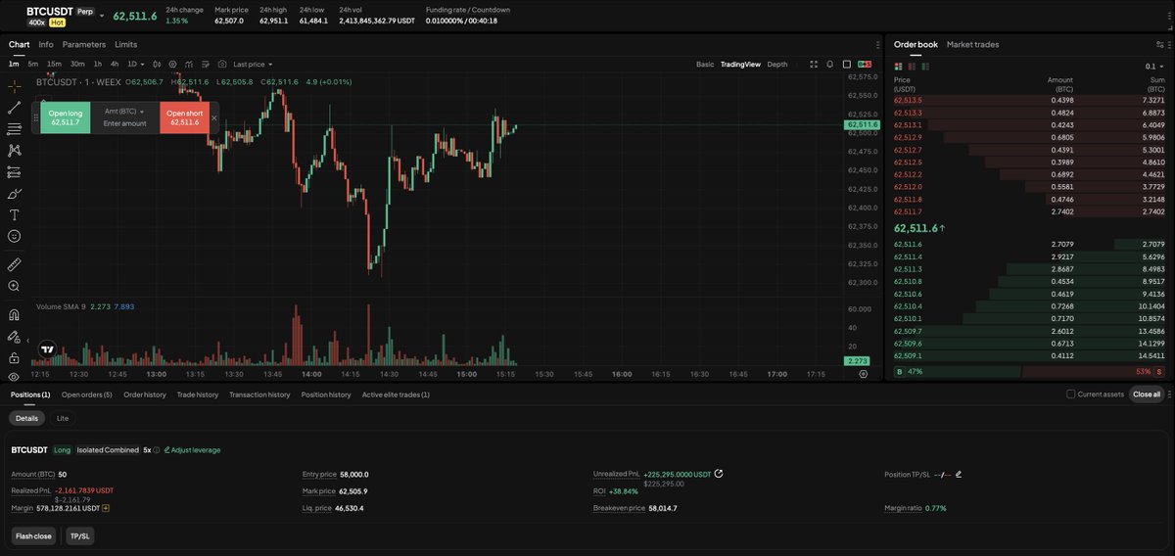Switch chart to Depth view
This screenshot has height=556, width=1175.
click(776, 64)
